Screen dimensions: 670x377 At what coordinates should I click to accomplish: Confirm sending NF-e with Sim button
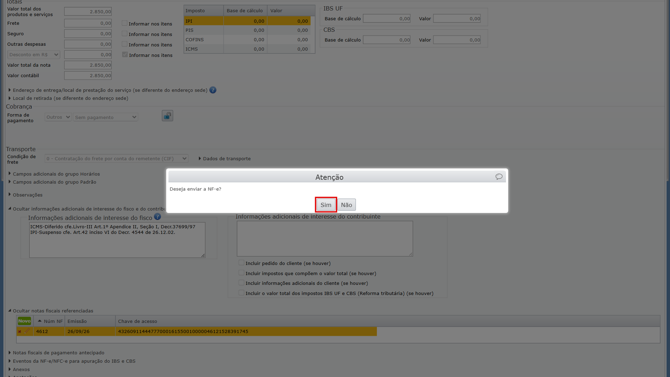326,205
